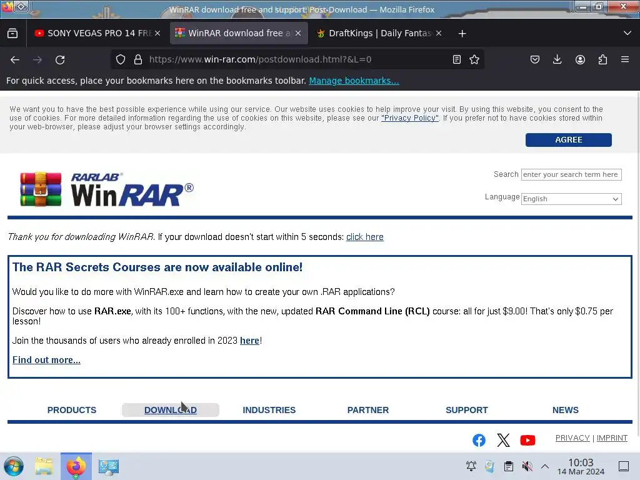Open the 'here' enrollment link
Image resolution: width=640 pixels, height=480 pixels.
249,341
